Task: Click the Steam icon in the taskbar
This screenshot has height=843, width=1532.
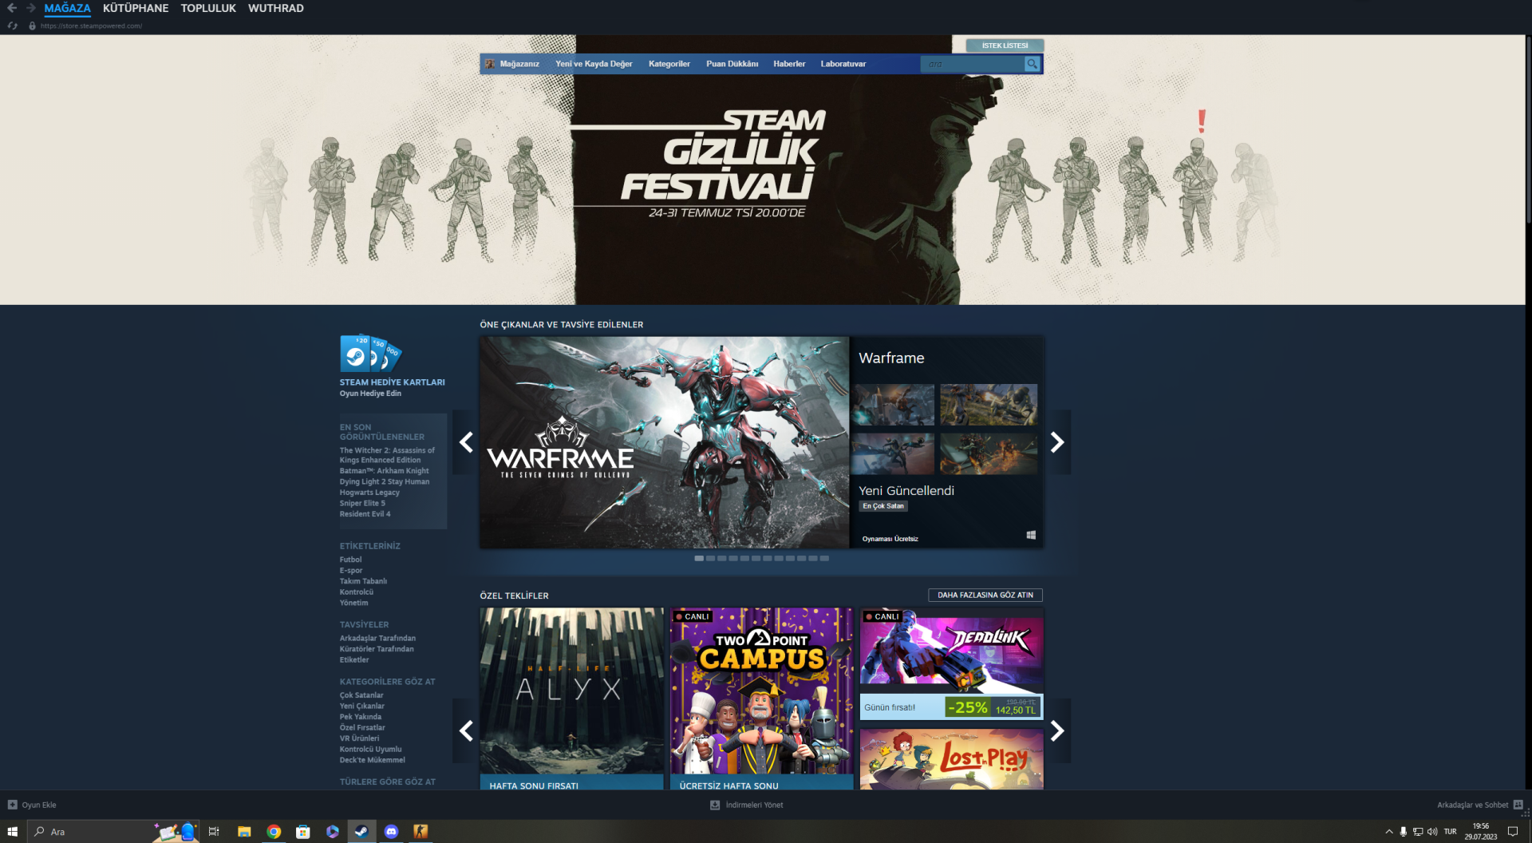Action: pos(361,832)
